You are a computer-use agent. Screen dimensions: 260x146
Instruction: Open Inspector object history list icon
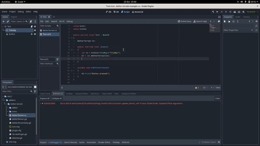point(256,21)
